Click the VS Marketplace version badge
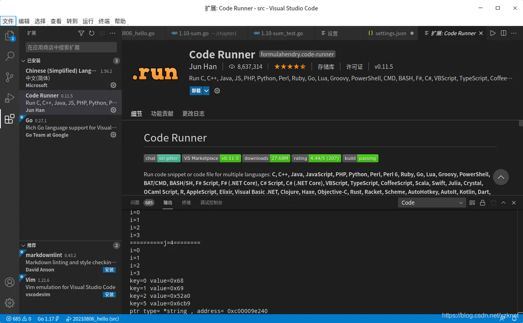 [x=211, y=158]
